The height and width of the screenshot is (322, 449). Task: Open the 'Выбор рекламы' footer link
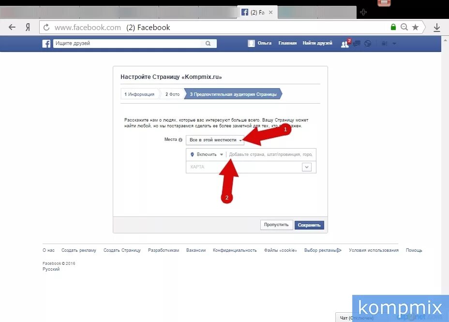pyautogui.click(x=320, y=250)
